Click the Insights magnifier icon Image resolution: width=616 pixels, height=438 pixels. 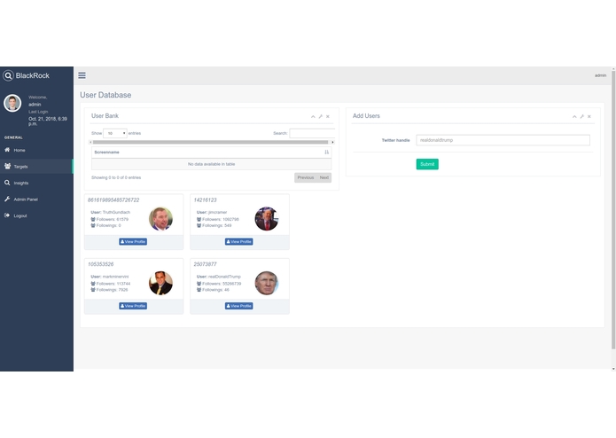(x=7, y=183)
